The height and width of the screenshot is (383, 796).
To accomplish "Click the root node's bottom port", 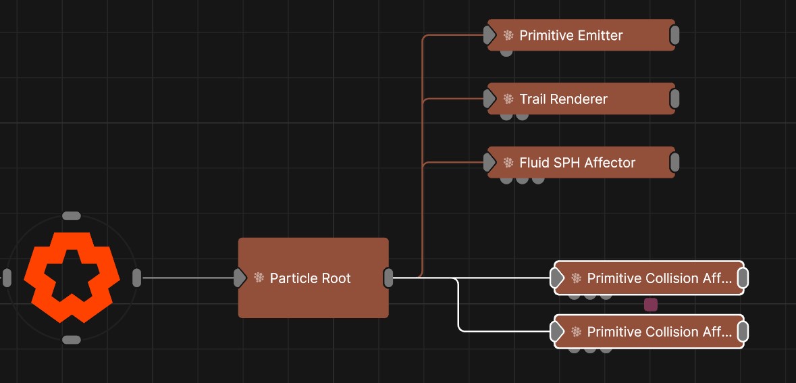I will [72, 340].
